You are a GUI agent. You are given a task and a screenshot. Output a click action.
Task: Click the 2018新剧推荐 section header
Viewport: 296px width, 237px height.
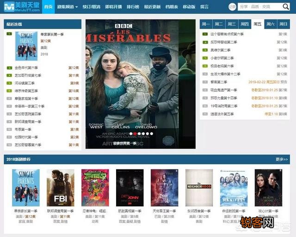click(x=147, y=159)
